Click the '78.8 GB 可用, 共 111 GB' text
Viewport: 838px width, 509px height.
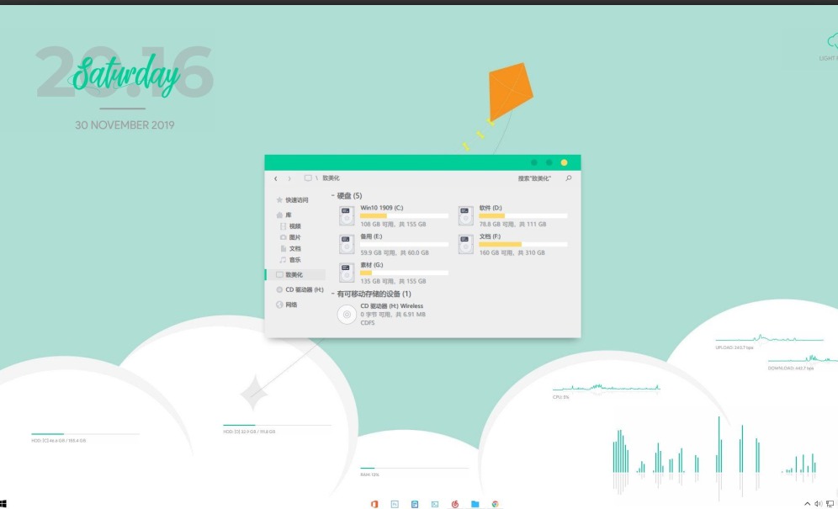(512, 225)
